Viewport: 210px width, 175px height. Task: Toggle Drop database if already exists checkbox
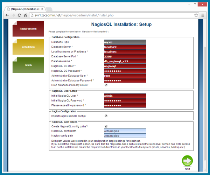point(106,85)
